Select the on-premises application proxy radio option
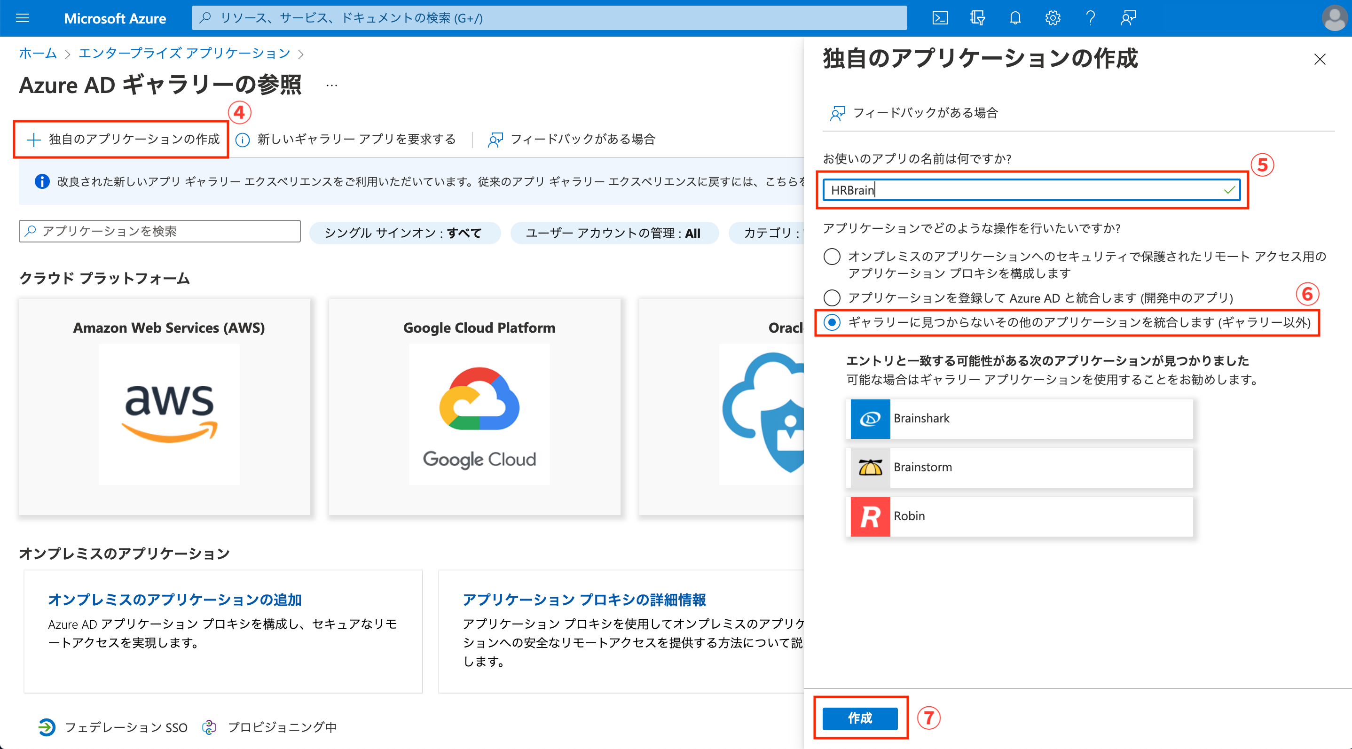Image resolution: width=1352 pixels, height=749 pixels. pos(832,257)
